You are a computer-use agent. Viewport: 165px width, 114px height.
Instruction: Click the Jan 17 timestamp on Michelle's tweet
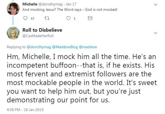tap(71, 4)
